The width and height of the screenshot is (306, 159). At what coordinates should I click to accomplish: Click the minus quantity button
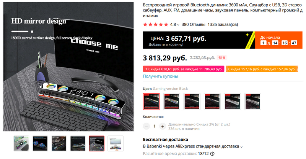click(146, 126)
